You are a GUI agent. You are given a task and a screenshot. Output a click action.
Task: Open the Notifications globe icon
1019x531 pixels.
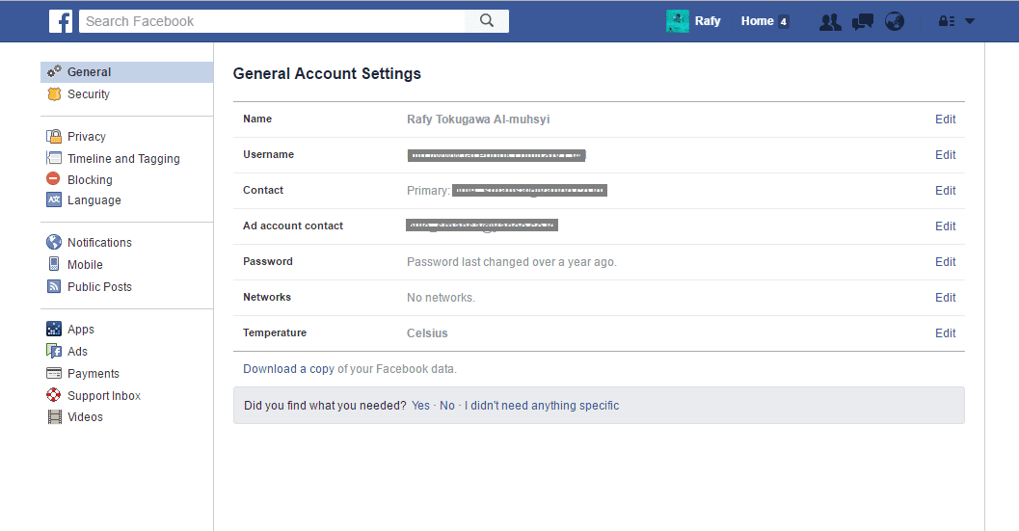tap(895, 21)
